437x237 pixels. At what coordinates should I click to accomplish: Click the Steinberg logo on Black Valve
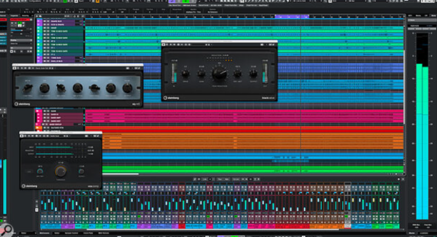pyautogui.click(x=171, y=98)
